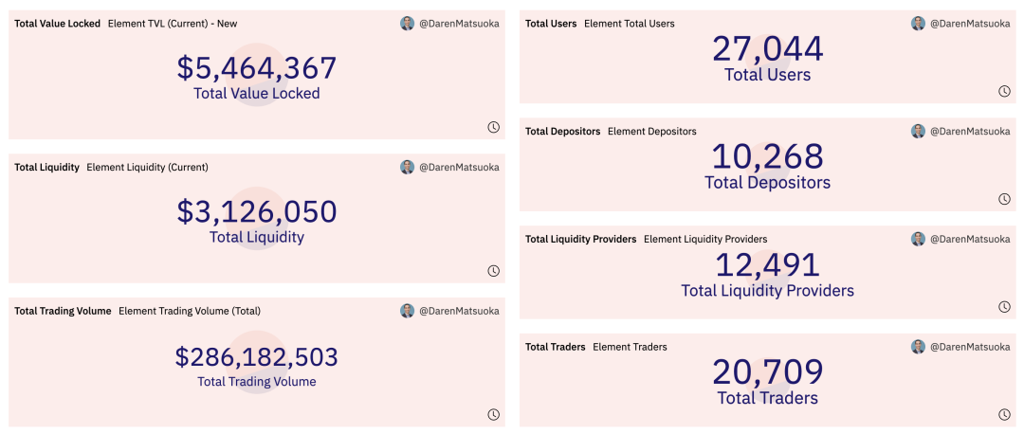Open 'Element Trading Volume (Total)' query link
Viewport: 1024px width, 434px height.
[190, 311]
